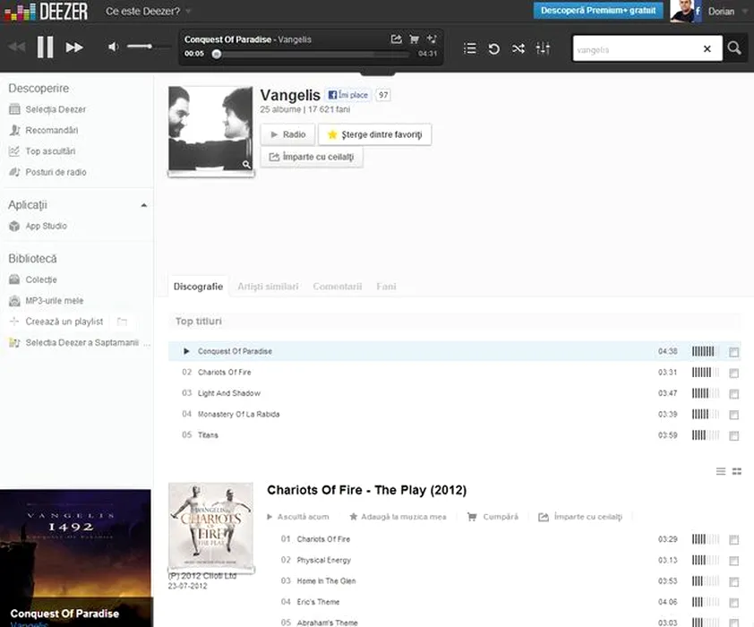Share the playing track from player
The width and height of the screenshot is (754, 627).
396,39
